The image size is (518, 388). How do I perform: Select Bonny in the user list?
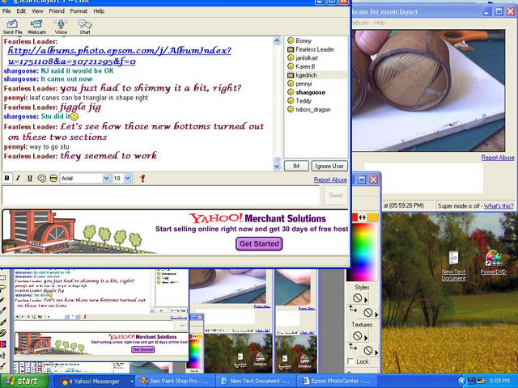[x=304, y=40]
